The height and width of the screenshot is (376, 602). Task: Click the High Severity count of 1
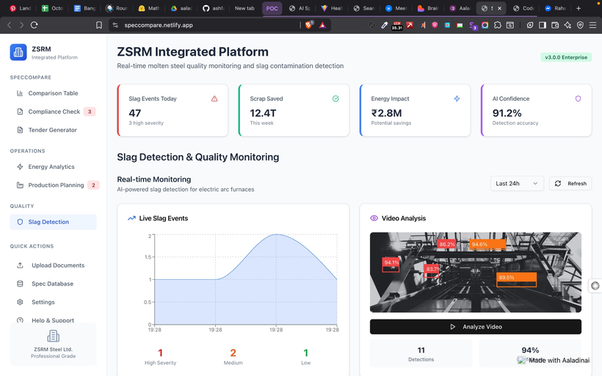[x=160, y=353]
